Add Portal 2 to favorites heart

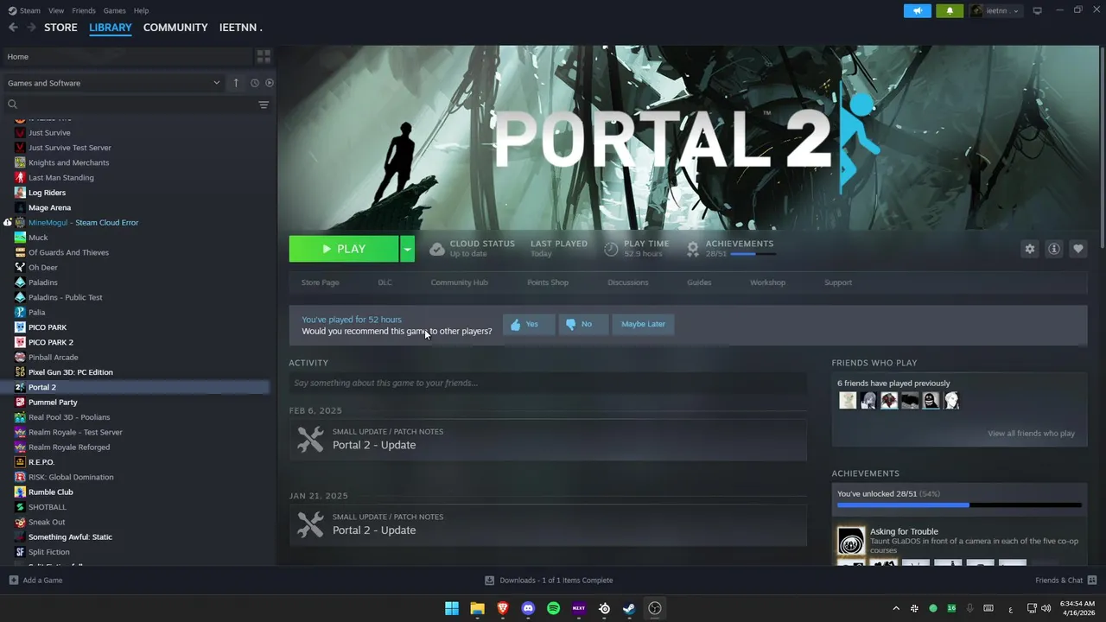(x=1077, y=249)
